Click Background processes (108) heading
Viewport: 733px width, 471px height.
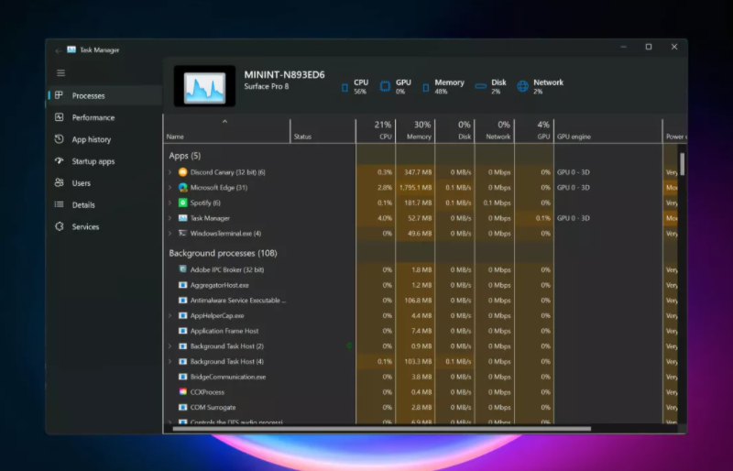pos(223,253)
